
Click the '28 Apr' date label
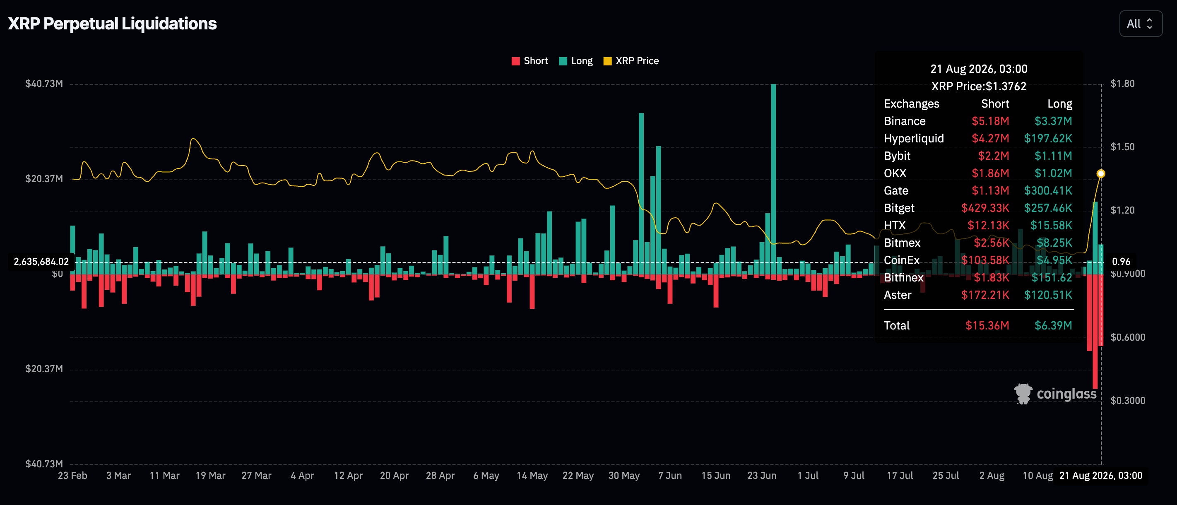pyautogui.click(x=440, y=476)
